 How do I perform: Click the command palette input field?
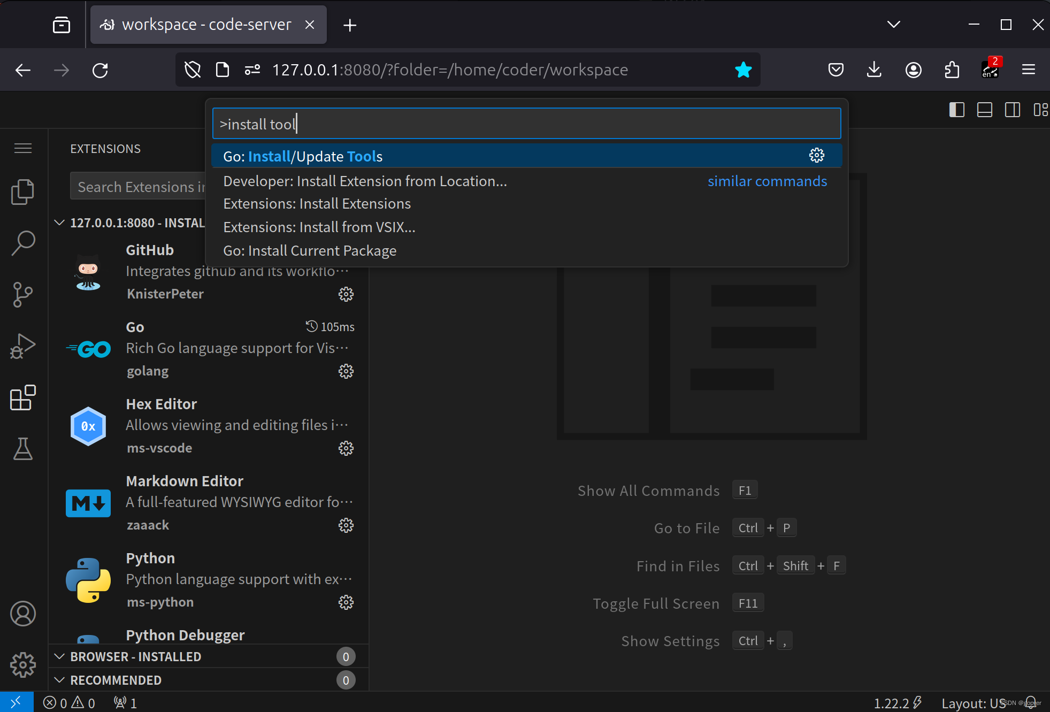(527, 124)
